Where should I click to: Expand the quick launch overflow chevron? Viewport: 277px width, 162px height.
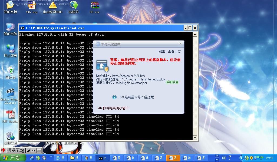click(50, 157)
